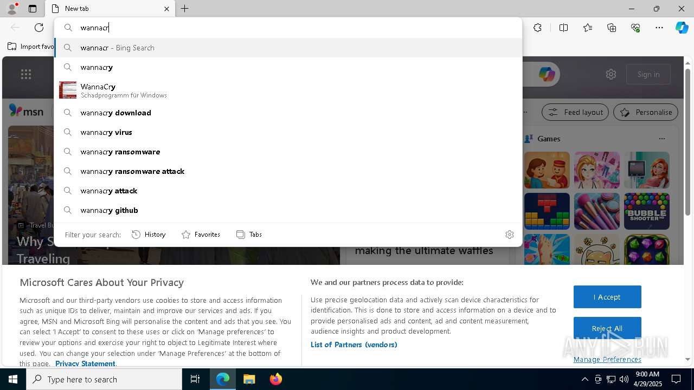Screen dimensions: 694x390
Task: Open the Copilot sidebar icon
Action: [x=682, y=28]
